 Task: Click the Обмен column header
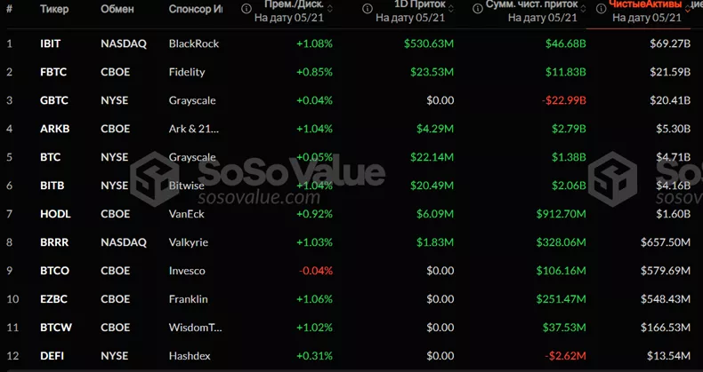point(117,8)
